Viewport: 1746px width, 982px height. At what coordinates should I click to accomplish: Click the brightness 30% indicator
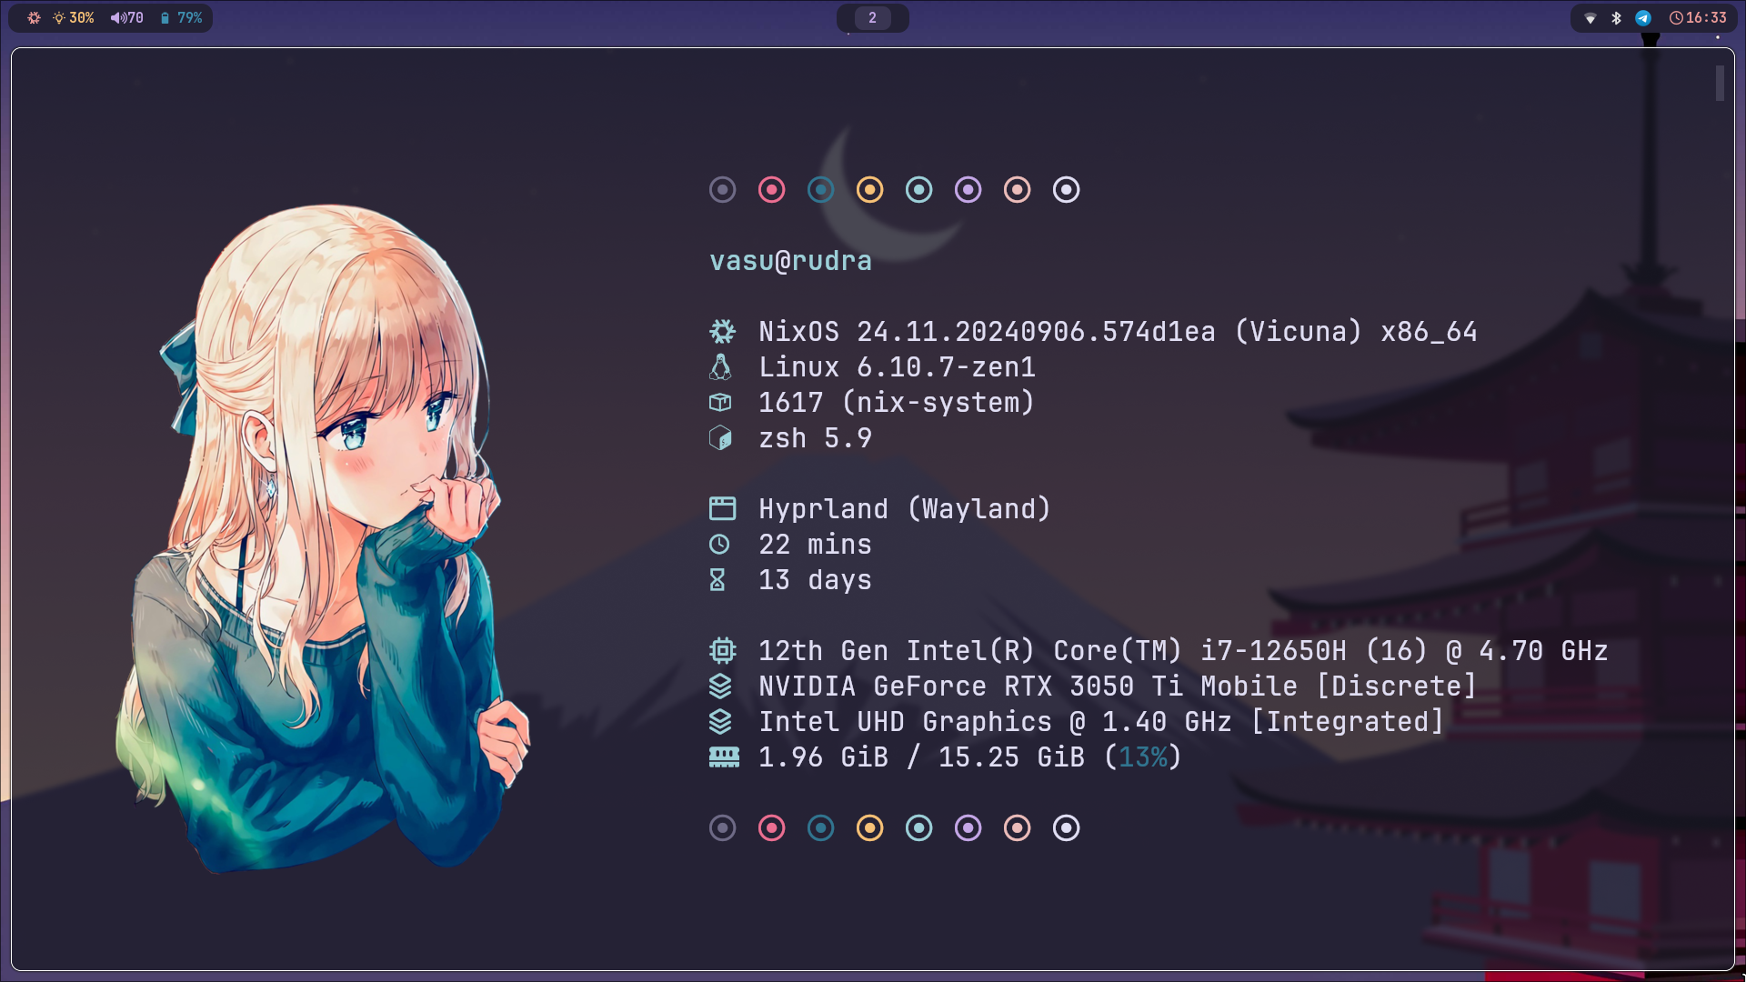pos(74,18)
